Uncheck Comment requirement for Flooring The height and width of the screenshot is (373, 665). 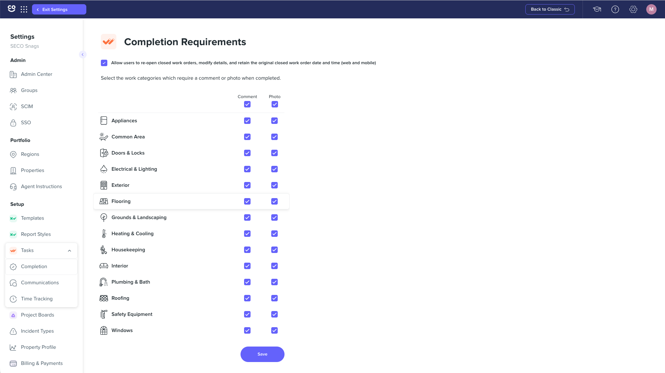(247, 201)
